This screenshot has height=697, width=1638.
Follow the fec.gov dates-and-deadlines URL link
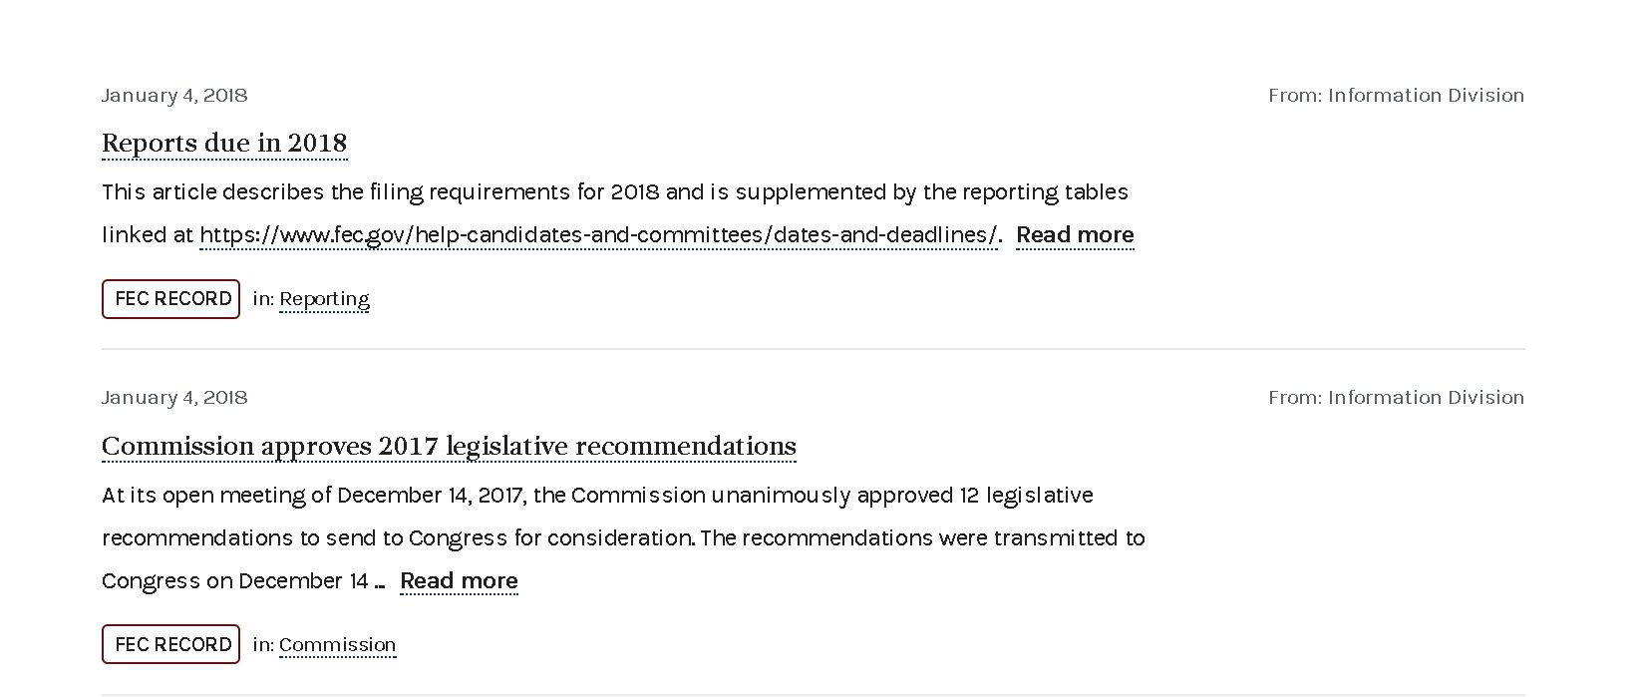(598, 234)
